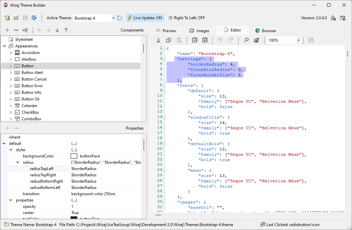Select Button Error in components
This screenshot has height=230, width=352.
[32, 86]
